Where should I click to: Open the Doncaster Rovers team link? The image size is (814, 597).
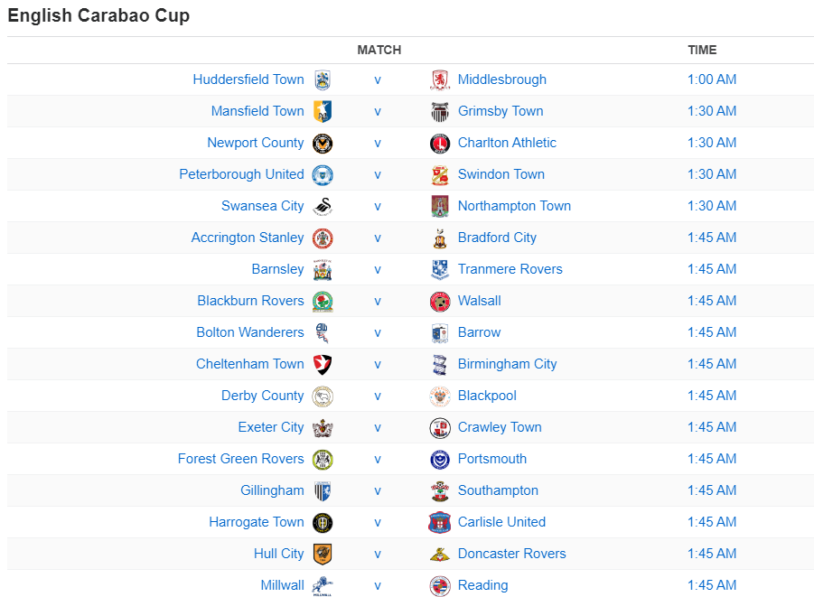pyautogui.click(x=512, y=554)
